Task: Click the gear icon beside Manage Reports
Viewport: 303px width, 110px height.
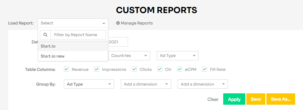Action: click(118, 23)
